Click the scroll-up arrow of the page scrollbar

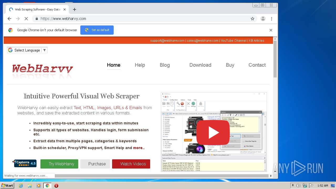[275, 39]
